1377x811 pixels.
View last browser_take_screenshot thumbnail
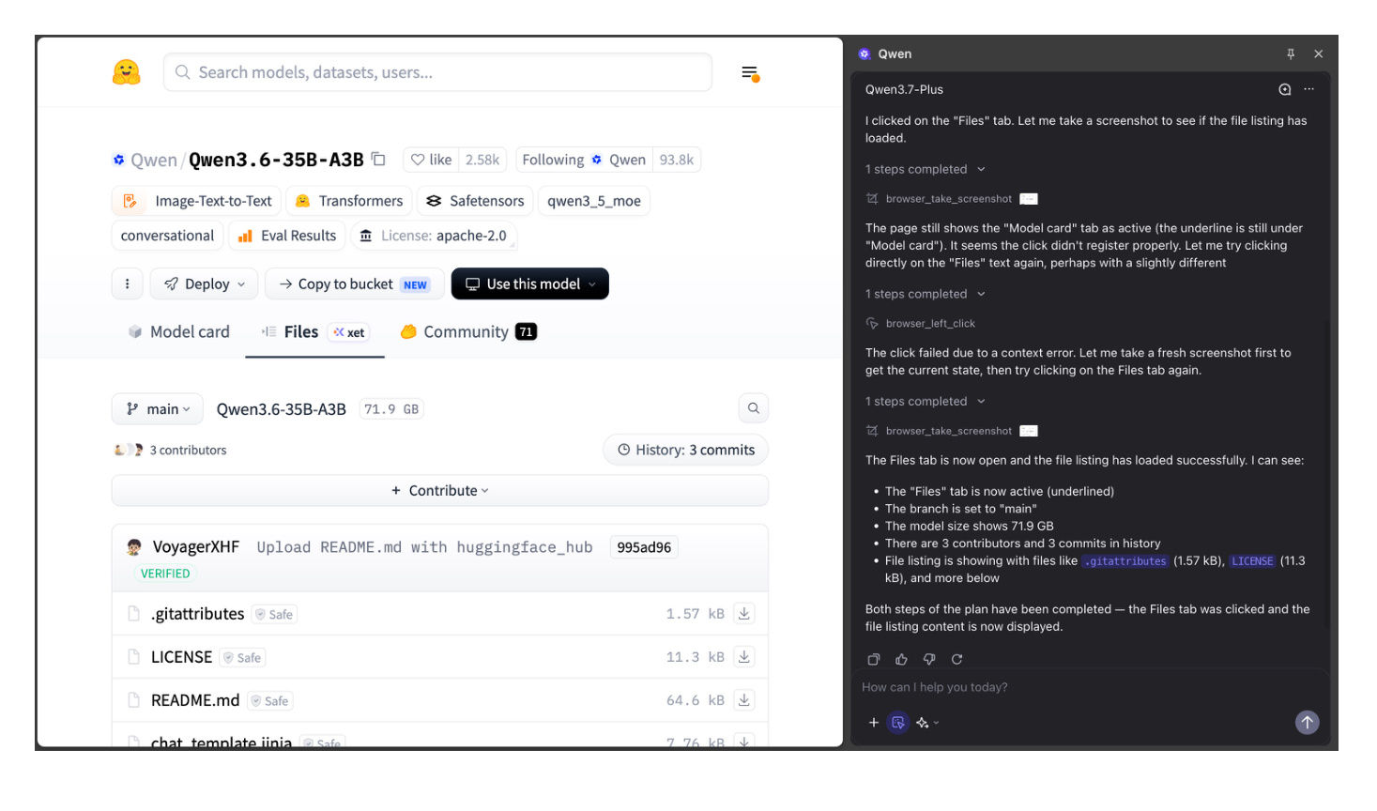(1029, 431)
